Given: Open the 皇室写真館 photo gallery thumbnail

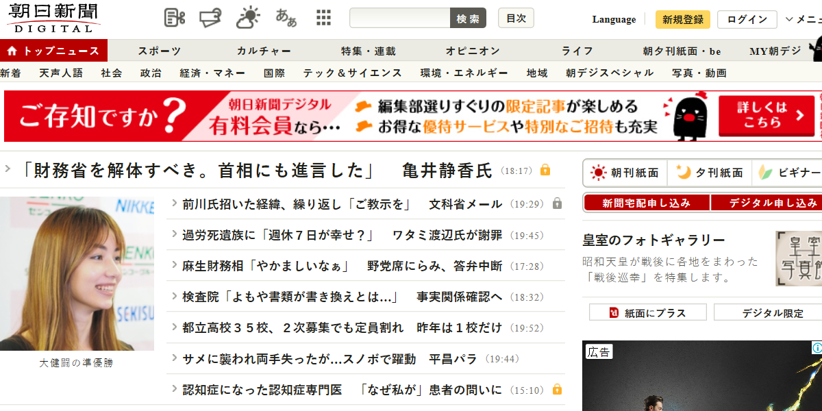Looking at the screenshot, I should click(799, 258).
